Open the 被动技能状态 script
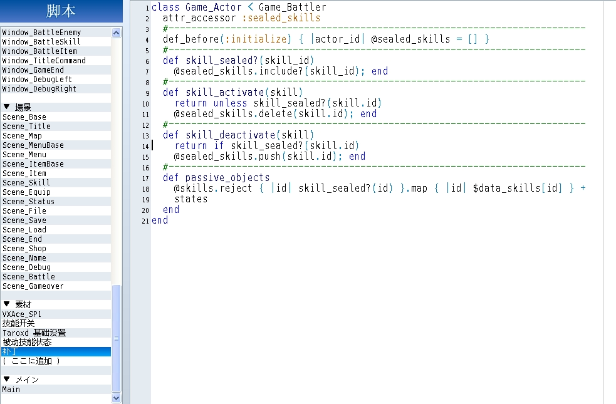Viewport: 616px width, 404px height. 56,343
